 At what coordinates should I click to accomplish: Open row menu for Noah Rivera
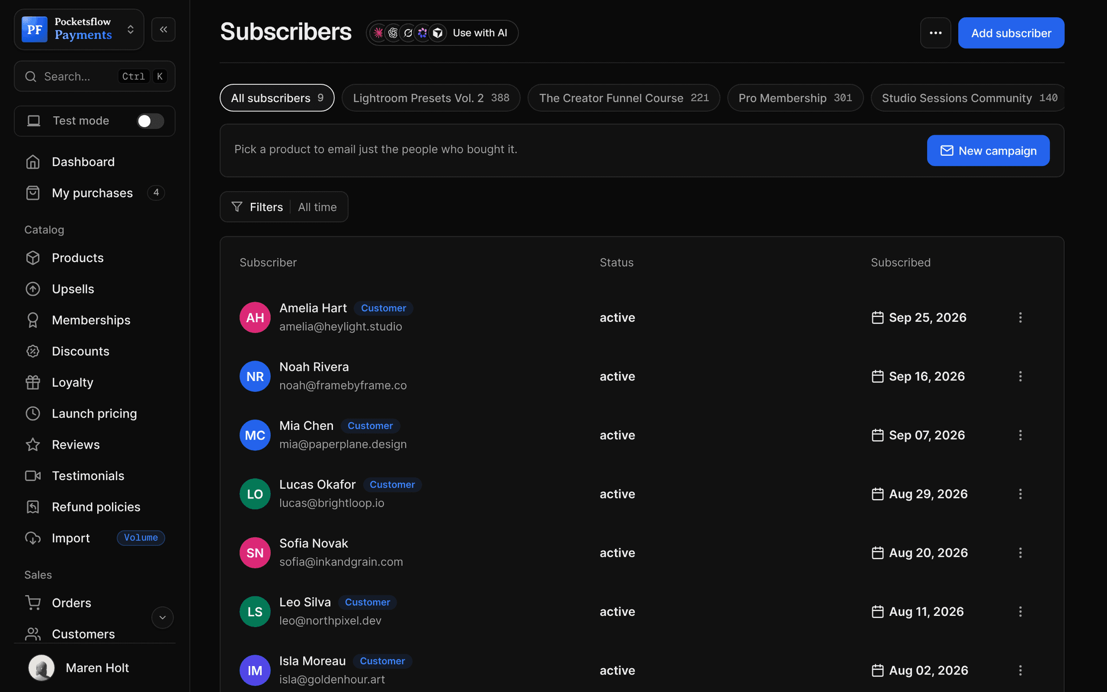(1021, 376)
